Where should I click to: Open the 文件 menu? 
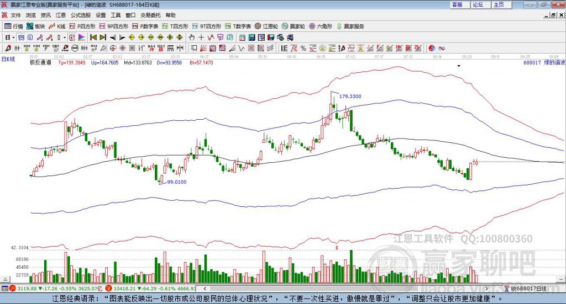[x=15, y=15]
